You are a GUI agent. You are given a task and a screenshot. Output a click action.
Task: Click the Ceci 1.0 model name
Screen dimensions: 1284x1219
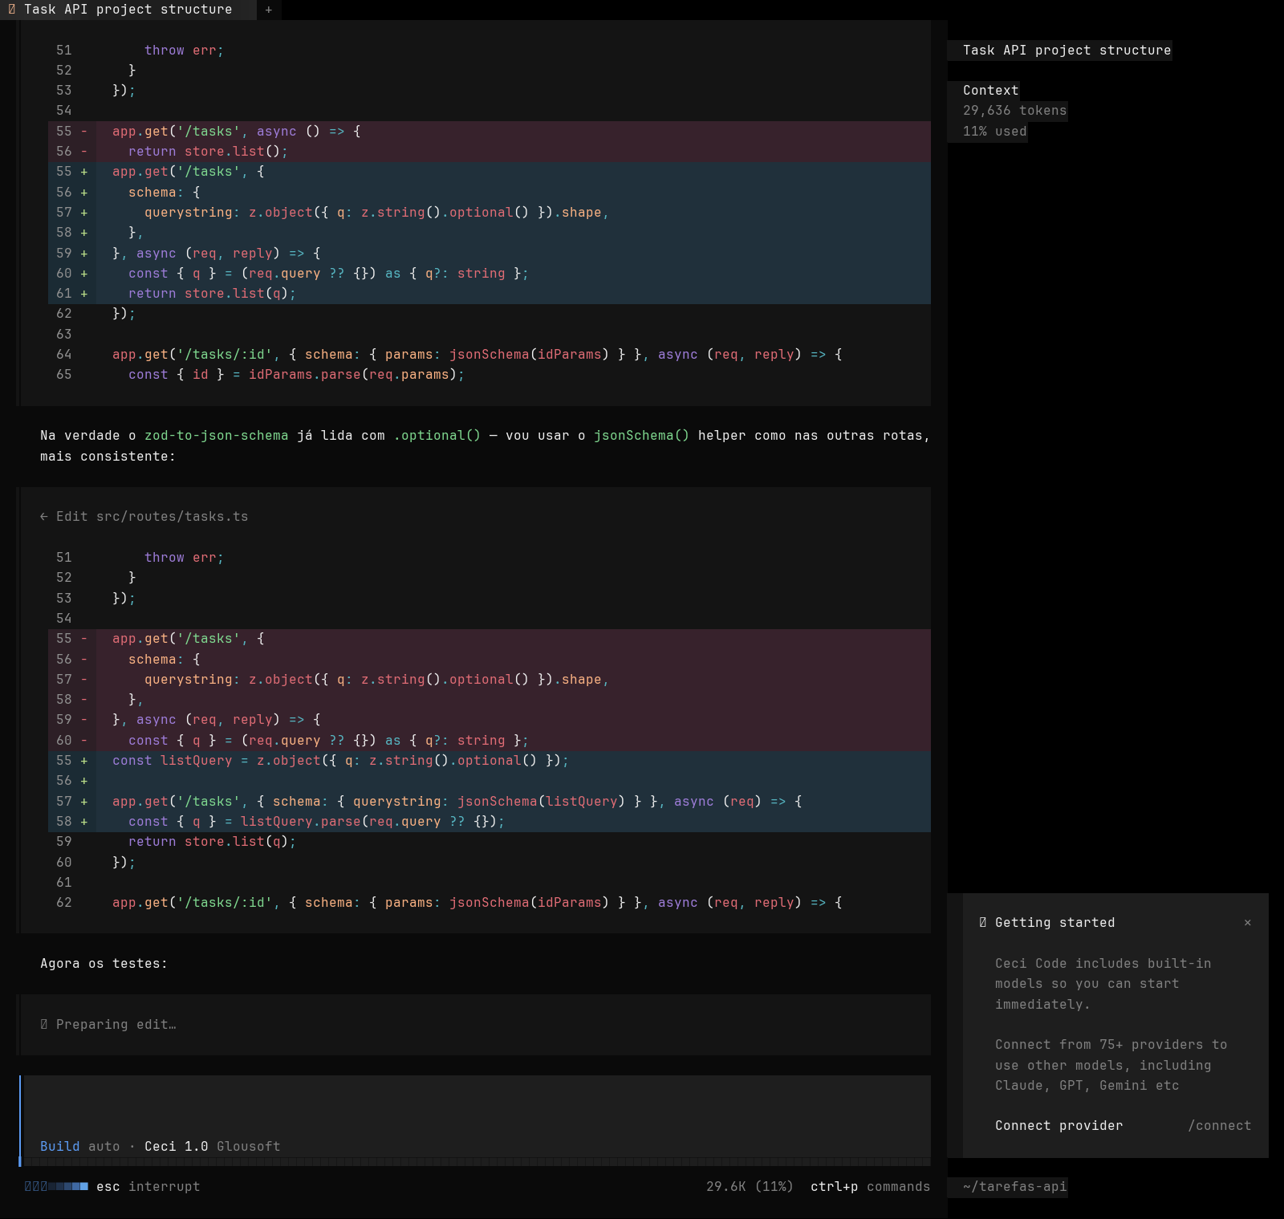(176, 1147)
